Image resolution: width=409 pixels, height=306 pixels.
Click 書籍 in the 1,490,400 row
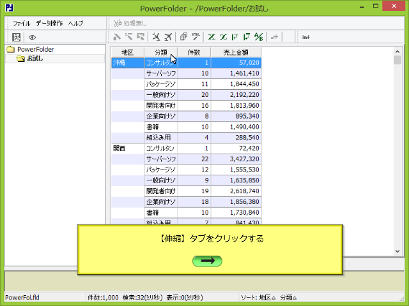tap(161, 127)
